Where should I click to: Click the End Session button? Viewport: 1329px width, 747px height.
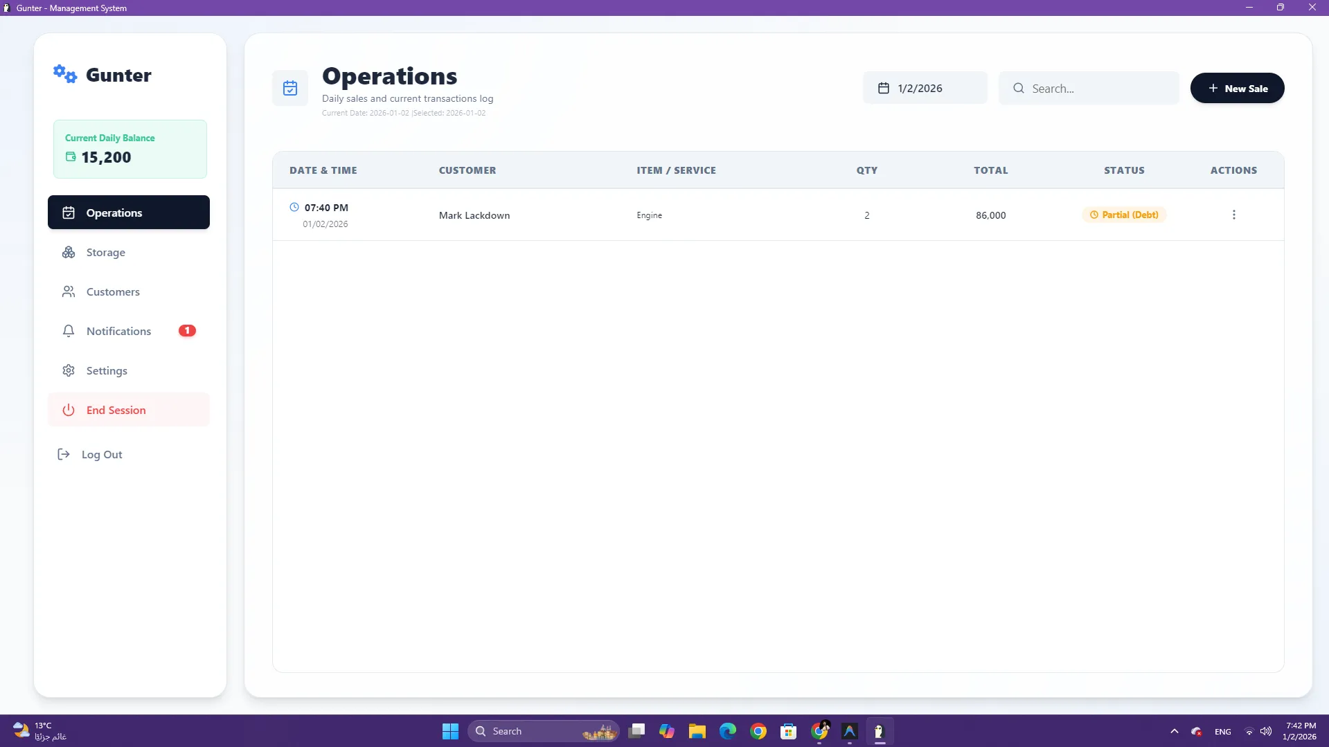pyautogui.click(x=129, y=410)
